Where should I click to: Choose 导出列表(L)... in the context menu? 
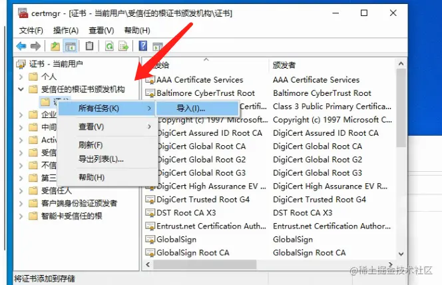(107, 159)
